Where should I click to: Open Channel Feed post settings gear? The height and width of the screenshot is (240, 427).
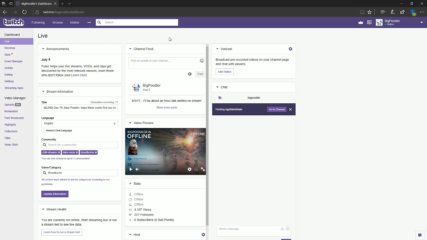coord(190,74)
